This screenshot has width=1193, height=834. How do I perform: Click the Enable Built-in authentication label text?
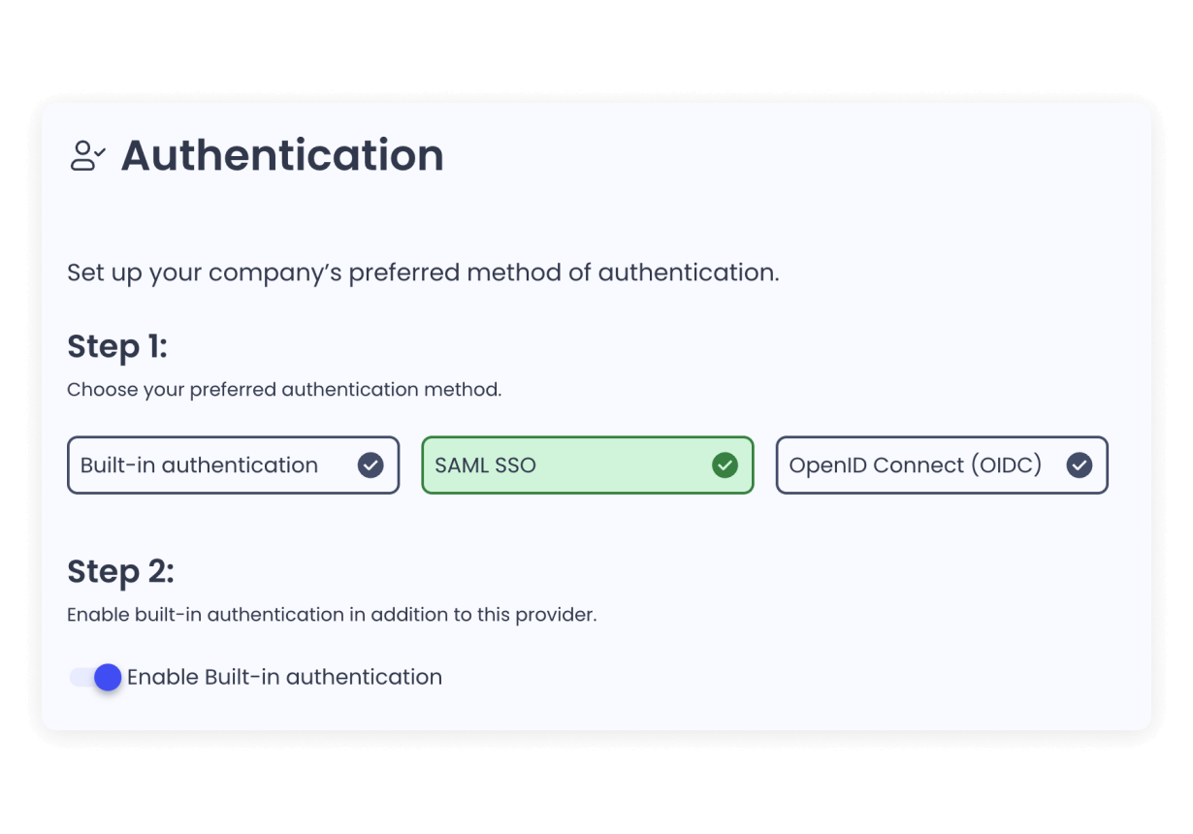[x=283, y=677]
